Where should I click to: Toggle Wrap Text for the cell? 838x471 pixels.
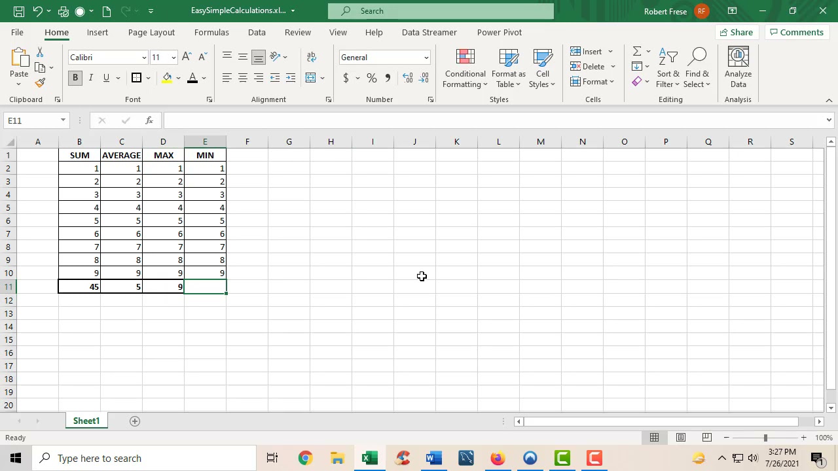pos(311,57)
